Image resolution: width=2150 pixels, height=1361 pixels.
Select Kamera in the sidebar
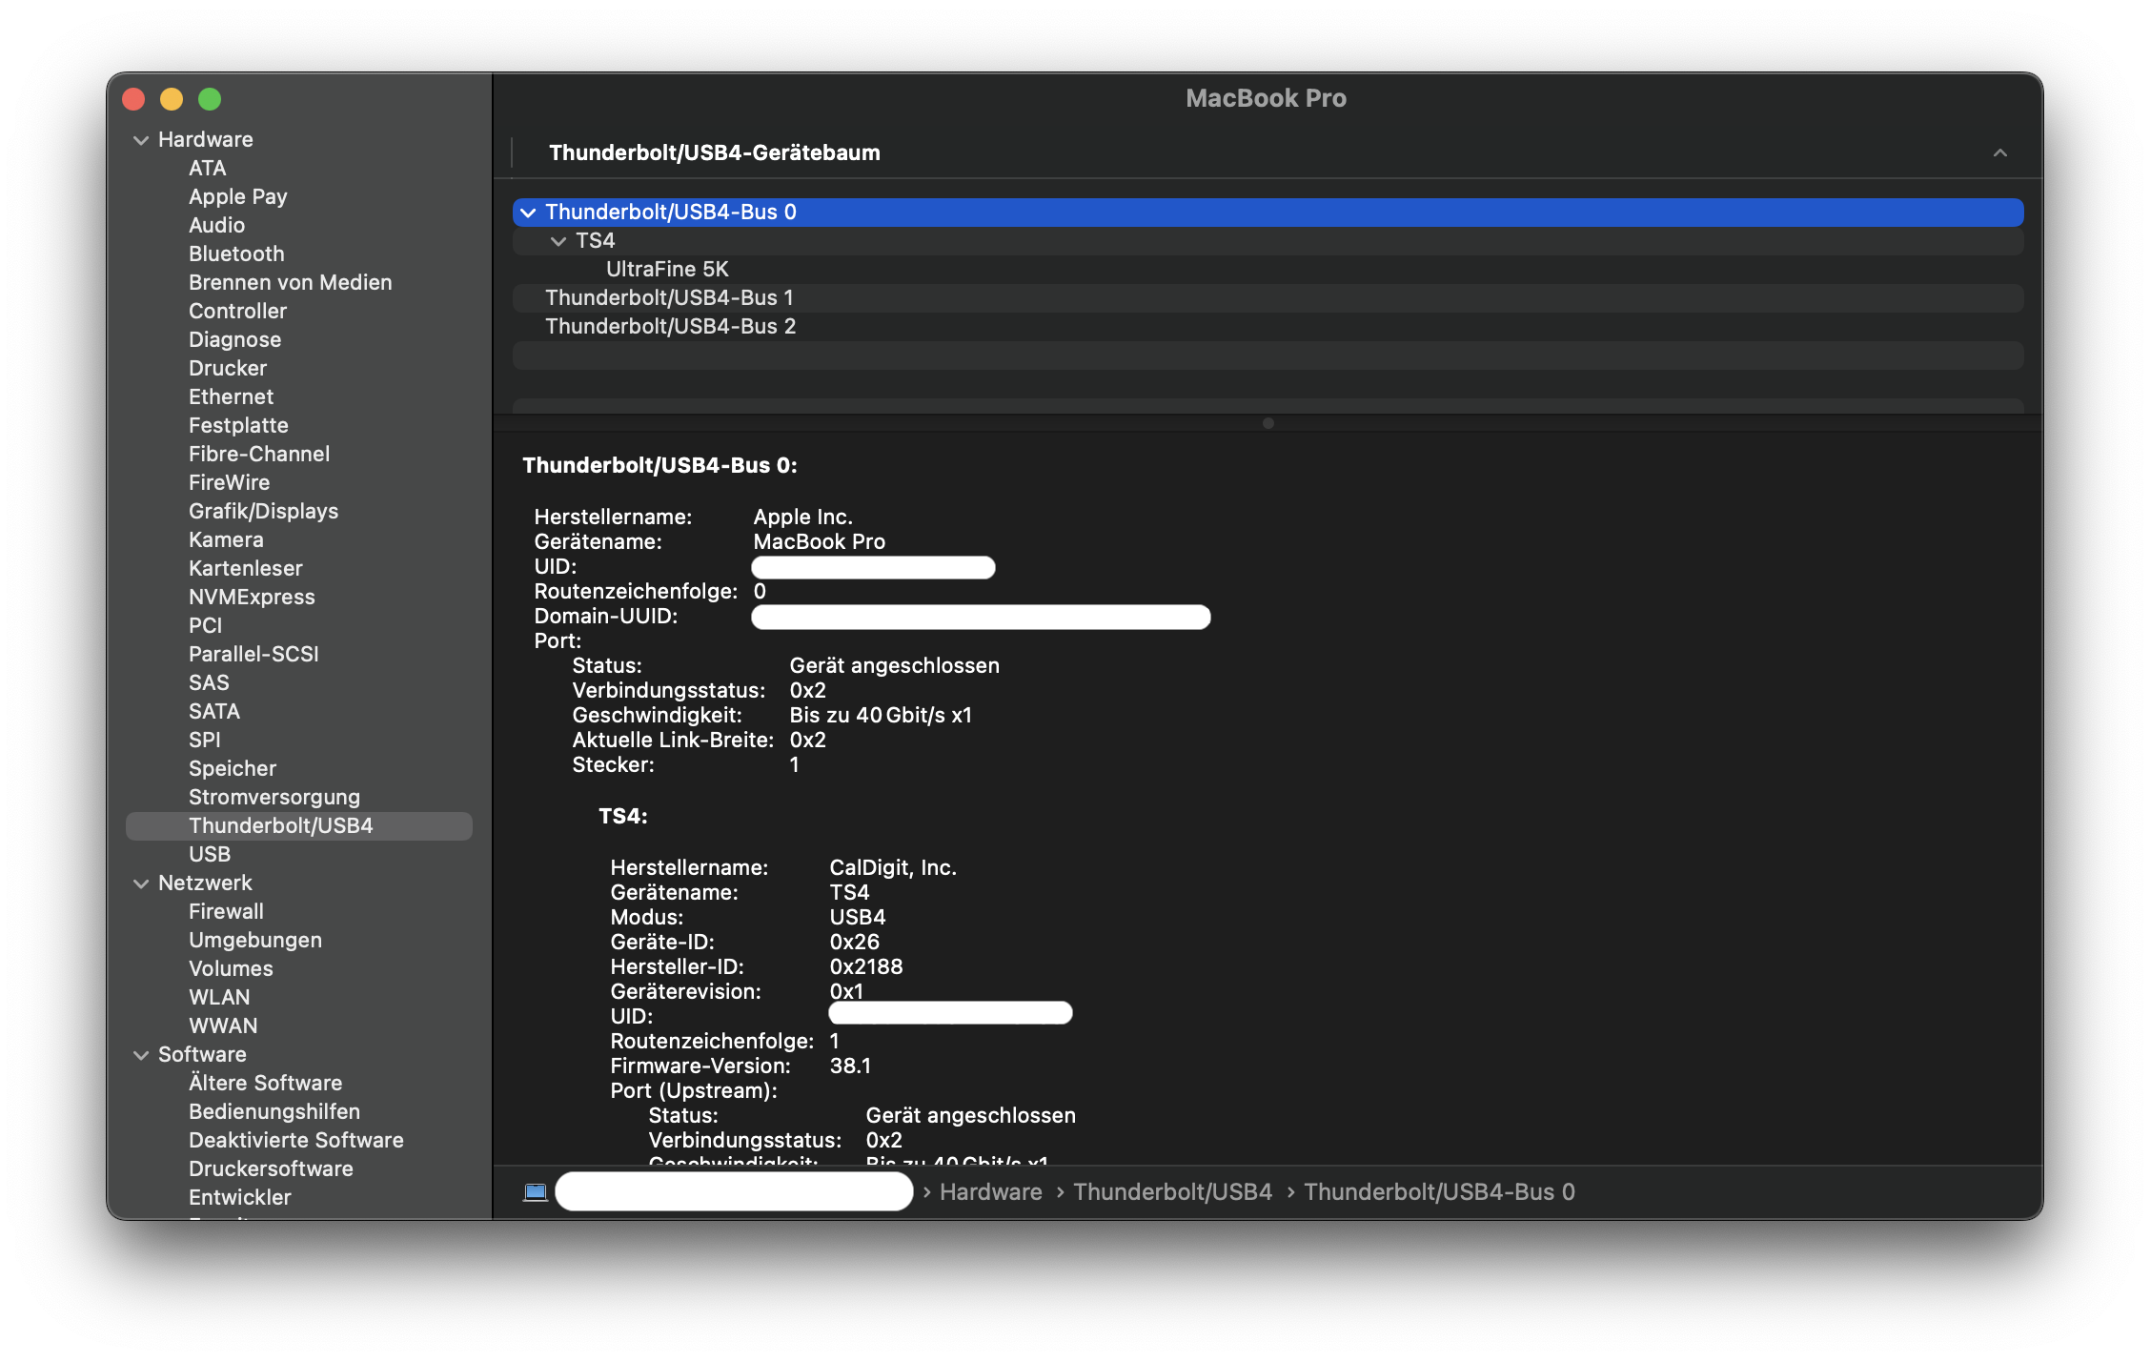[226, 539]
